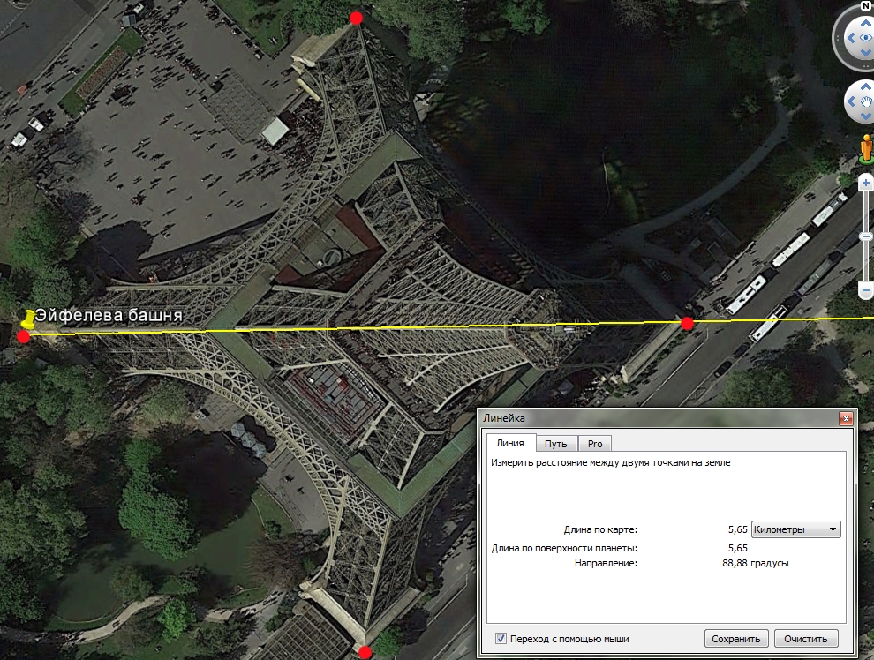The image size is (874, 660).
Task: Click the yellow pushpin placemark
Action: 27,319
